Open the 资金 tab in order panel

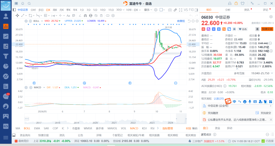point(217,128)
